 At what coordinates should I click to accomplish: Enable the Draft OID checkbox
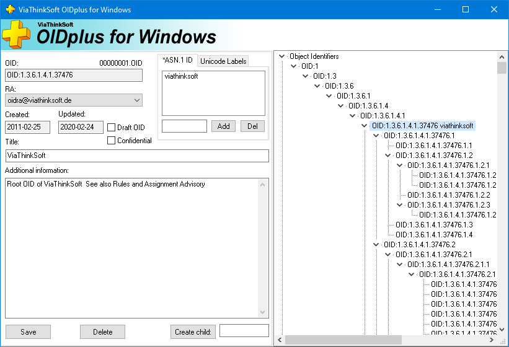click(x=111, y=127)
